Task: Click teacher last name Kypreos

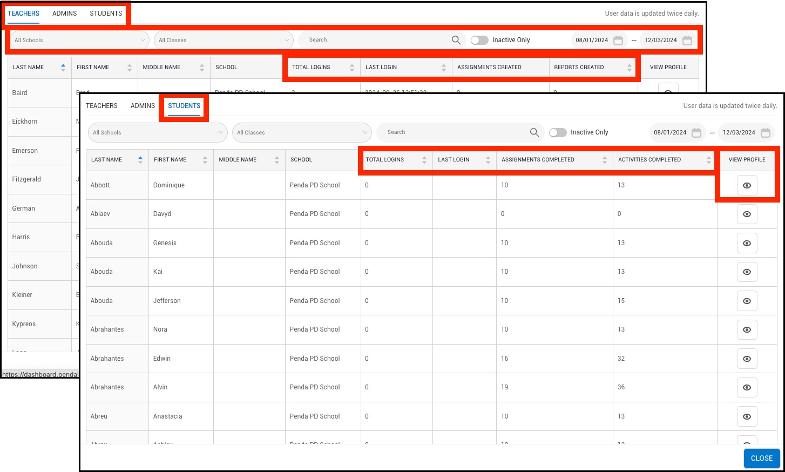Action: (24, 324)
